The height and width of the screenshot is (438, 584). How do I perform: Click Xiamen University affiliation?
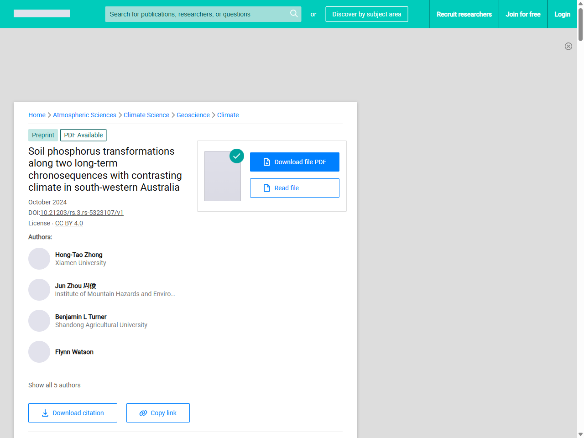pyautogui.click(x=81, y=263)
